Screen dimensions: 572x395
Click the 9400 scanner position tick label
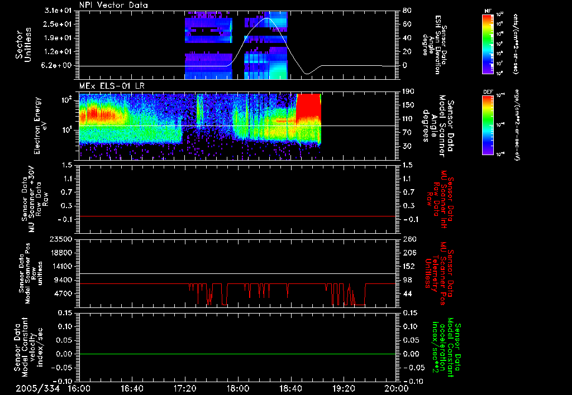pyautogui.click(x=63, y=280)
